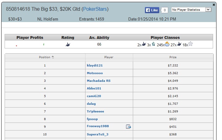This screenshot has width=222, height=140.
Task: Click the icon next to 3x in Player Classes
Action: point(153,44)
